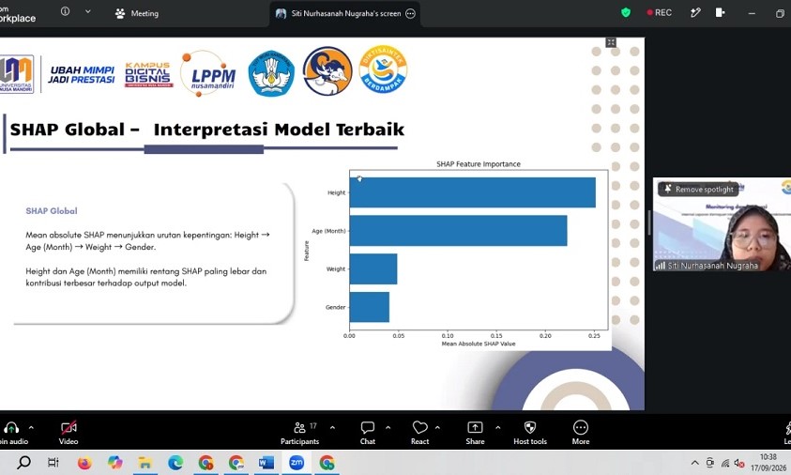
Task: Click the Share screen button
Action: click(475, 433)
